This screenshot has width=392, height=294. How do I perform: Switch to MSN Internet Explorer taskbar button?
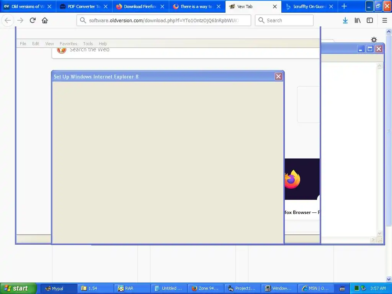pos(316,288)
